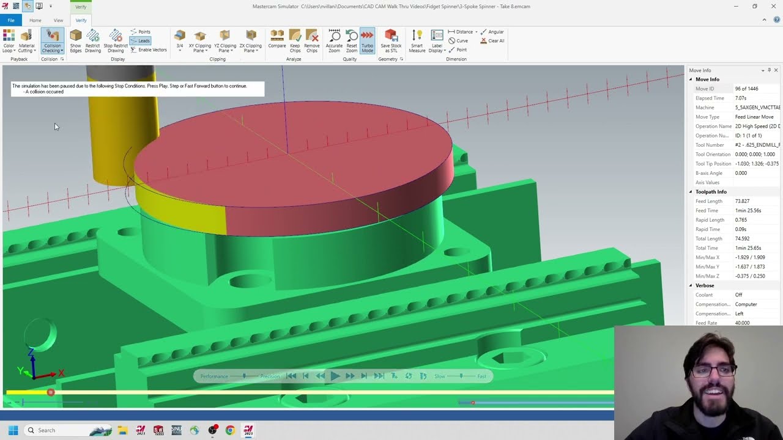The image size is (783, 440).
Task: Click the YZ Clipping Plane icon
Action: pos(225,35)
